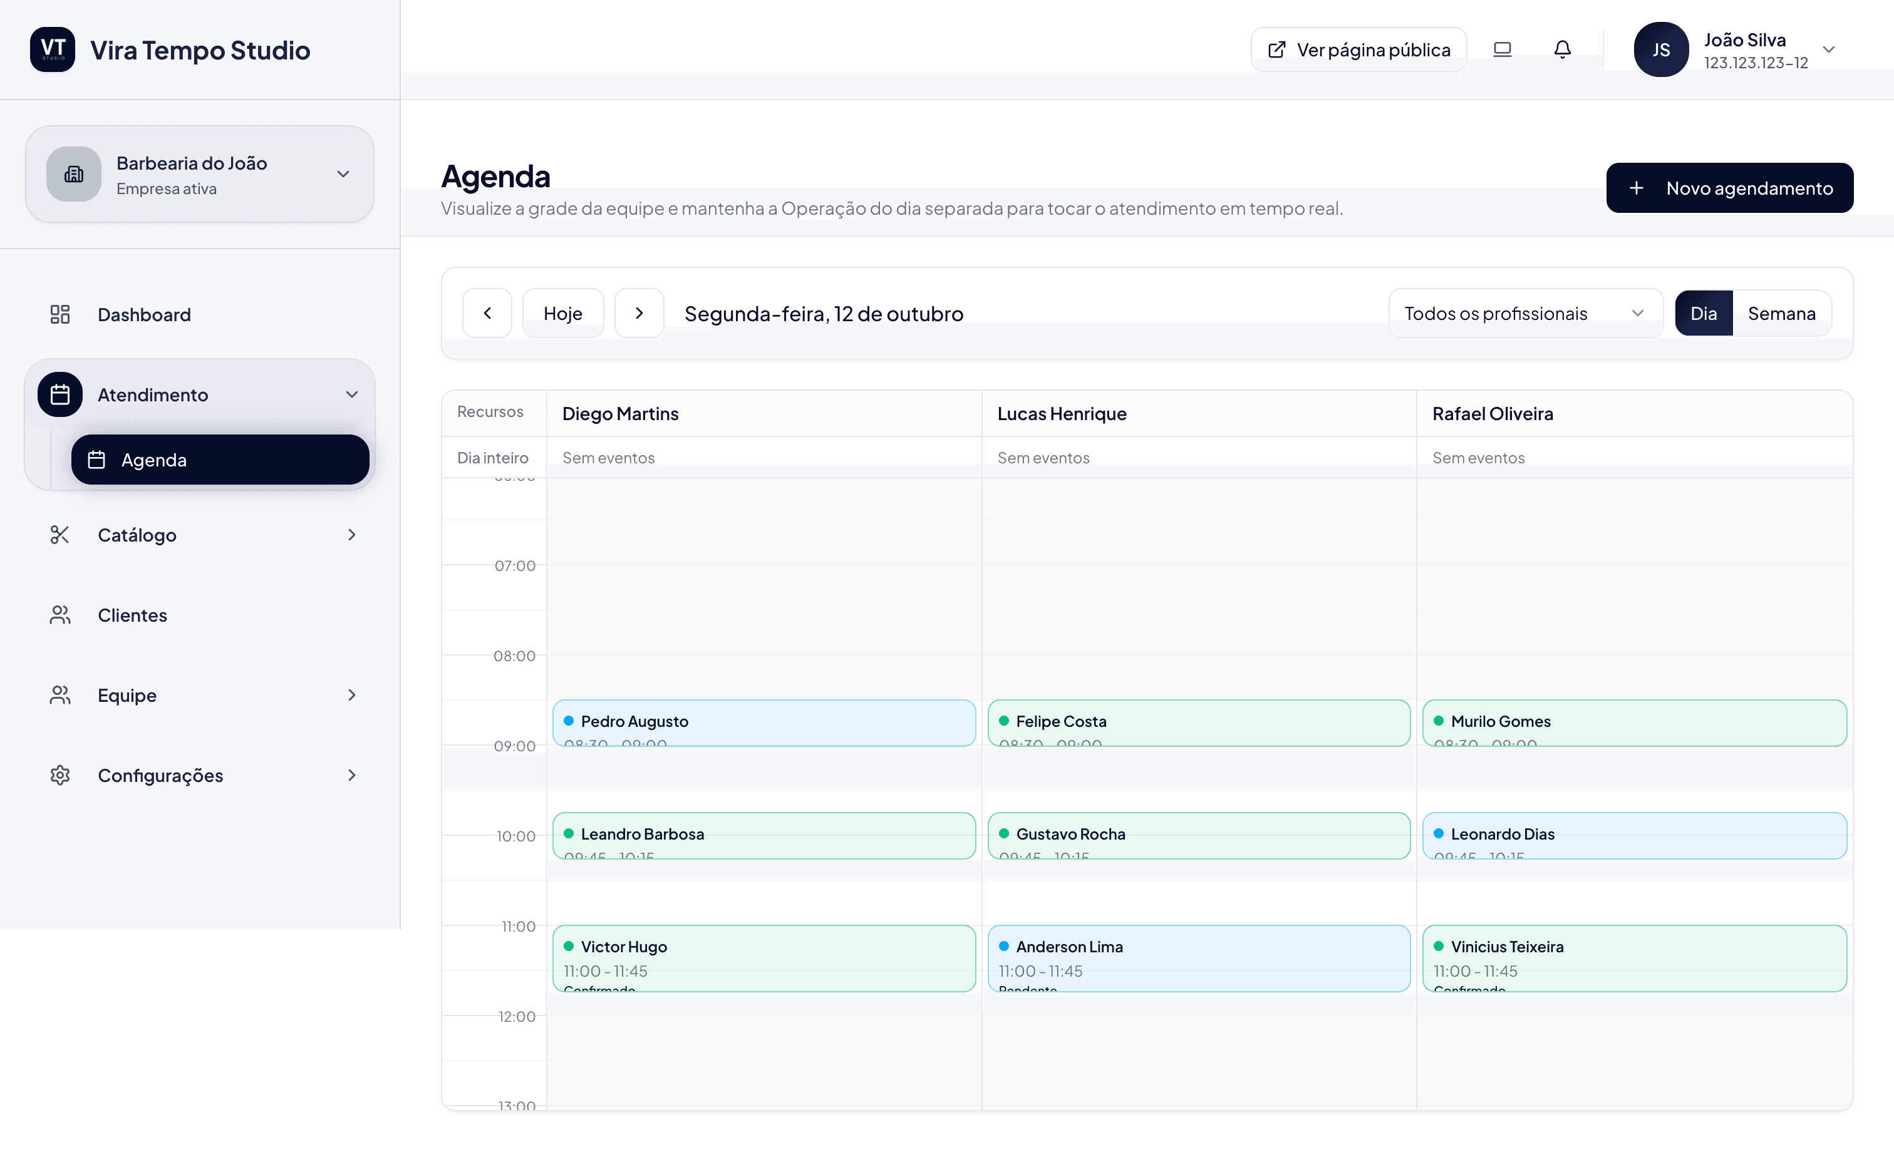Open Catálogo in the sidebar
The image size is (1894, 1152).
tap(200, 535)
